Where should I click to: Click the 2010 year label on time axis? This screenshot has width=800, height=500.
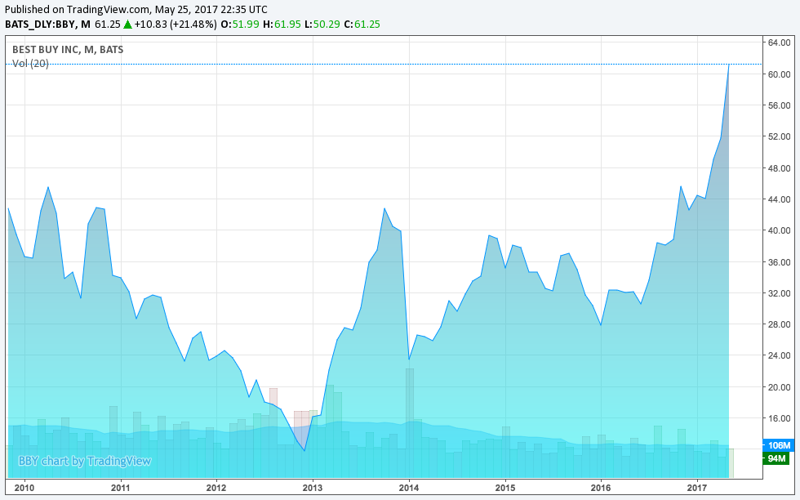(x=24, y=488)
